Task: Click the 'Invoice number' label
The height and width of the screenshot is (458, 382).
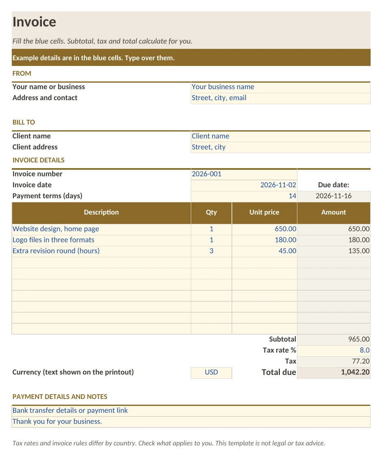Action: (x=37, y=174)
